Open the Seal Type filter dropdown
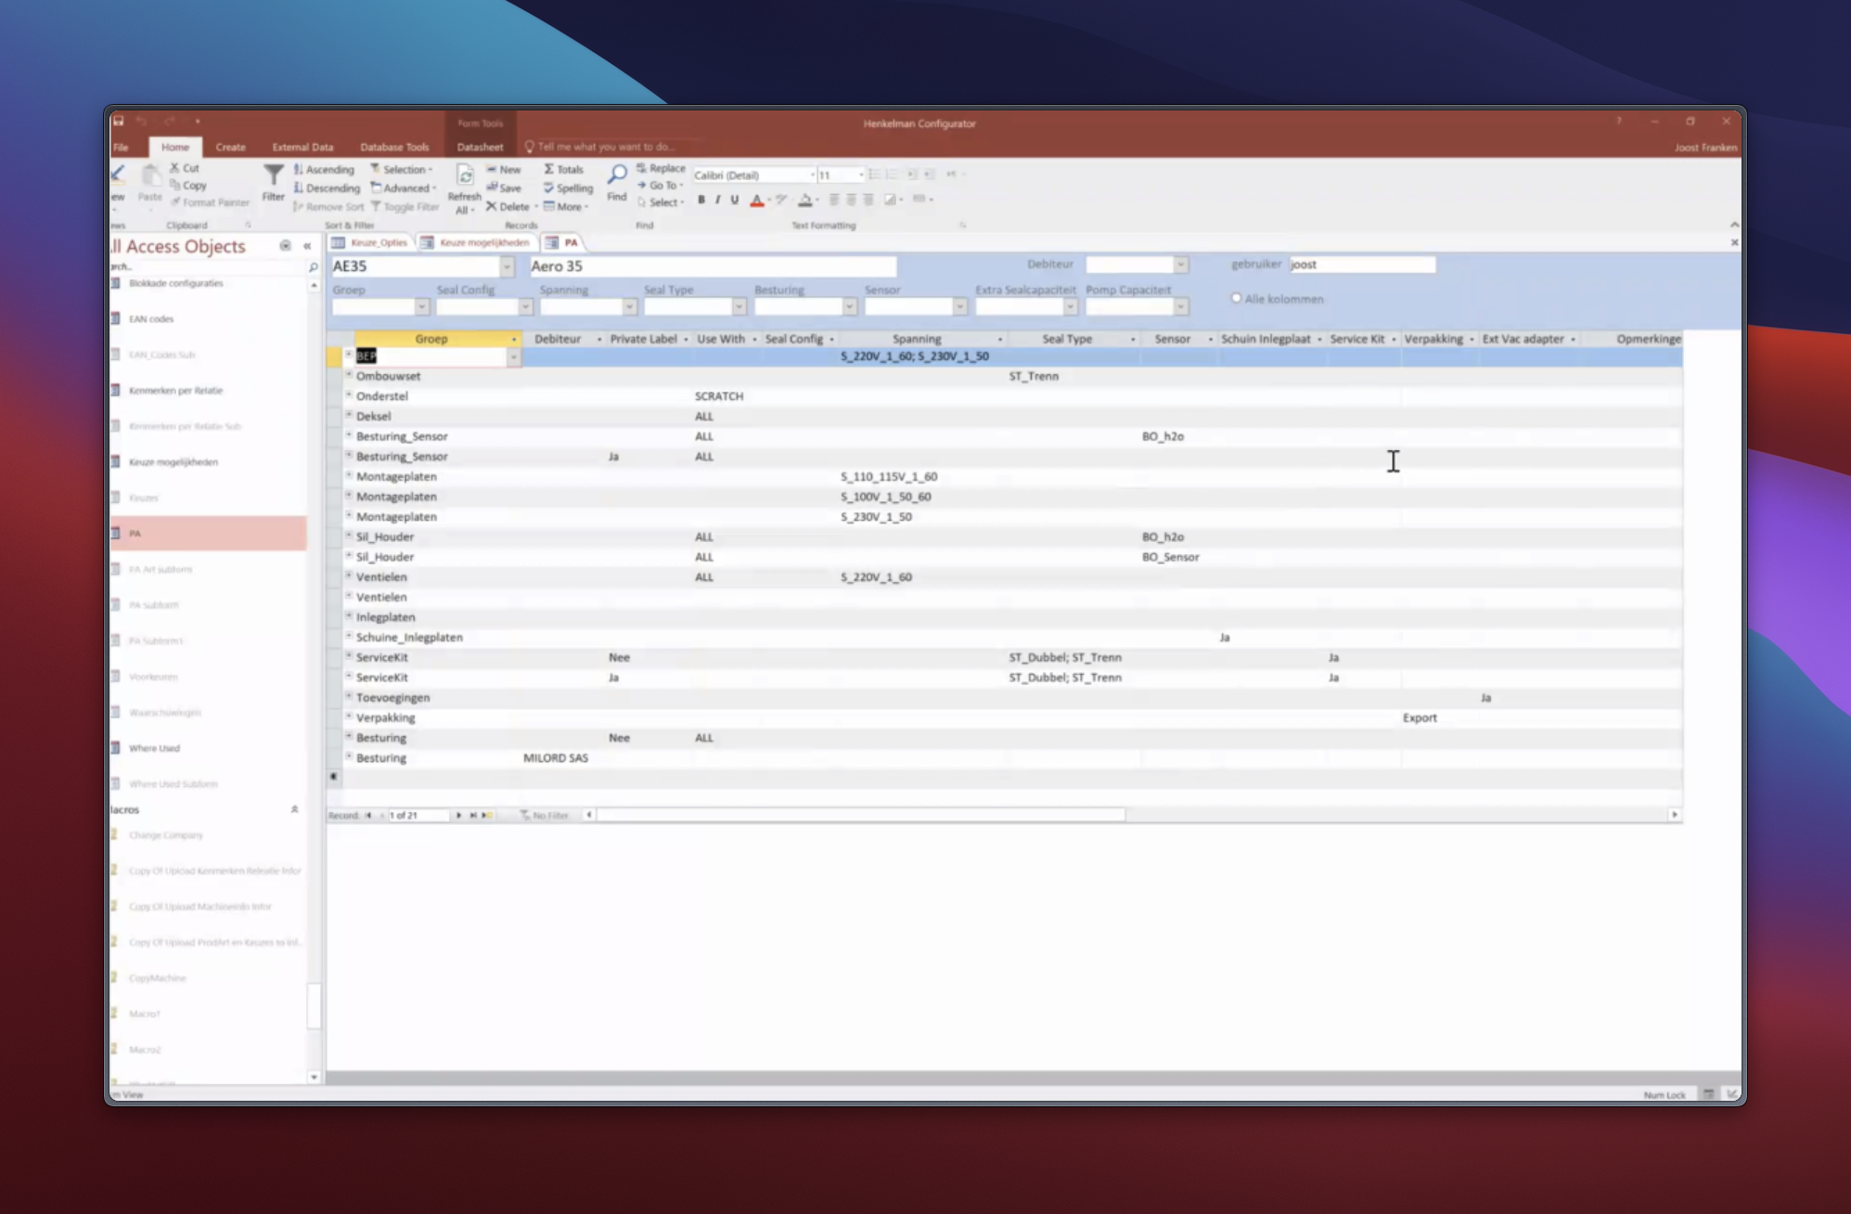 (x=739, y=306)
